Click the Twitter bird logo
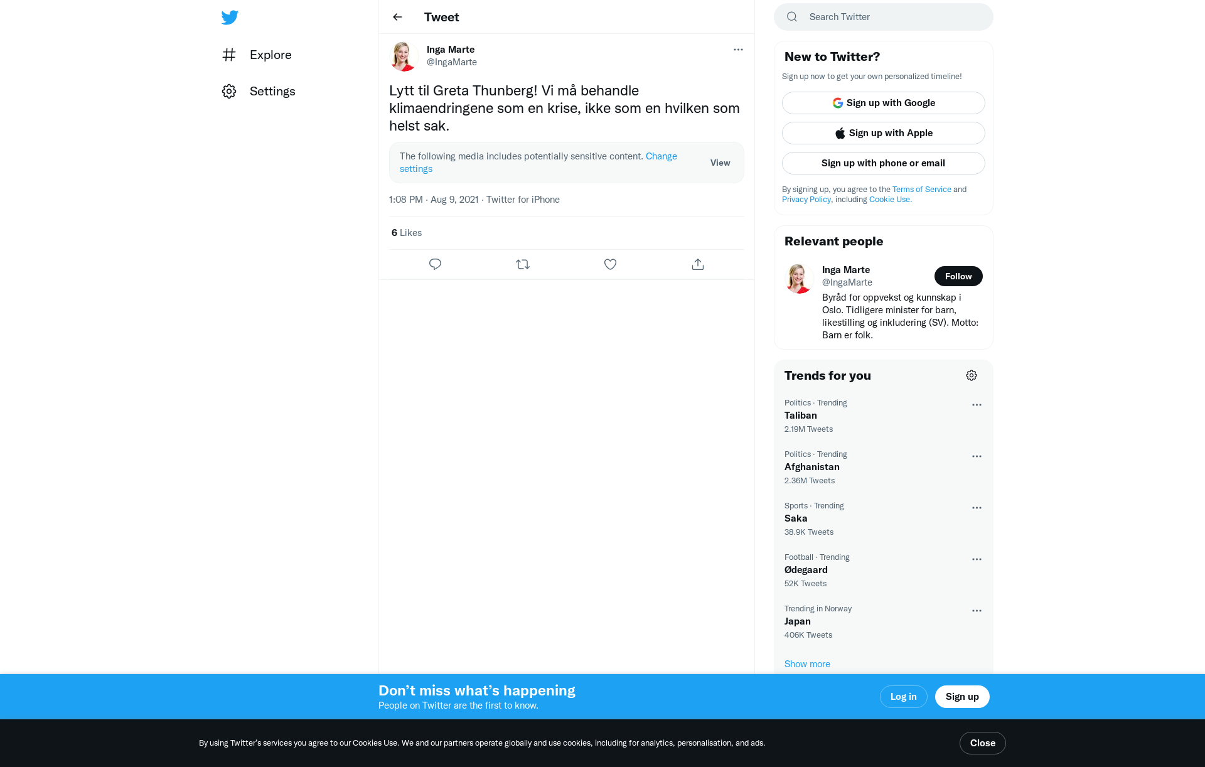 (230, 17)
